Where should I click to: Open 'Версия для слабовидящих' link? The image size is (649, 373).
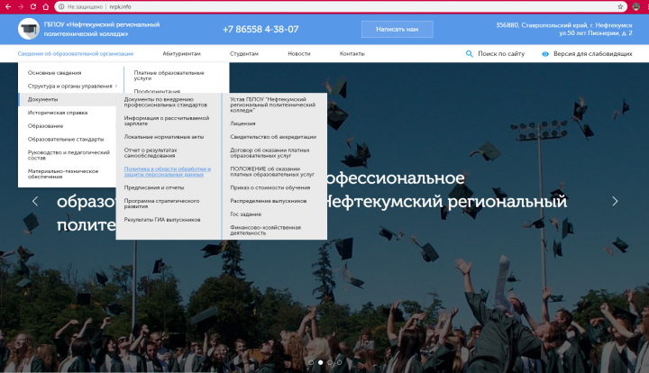click(x=593, y=54)
